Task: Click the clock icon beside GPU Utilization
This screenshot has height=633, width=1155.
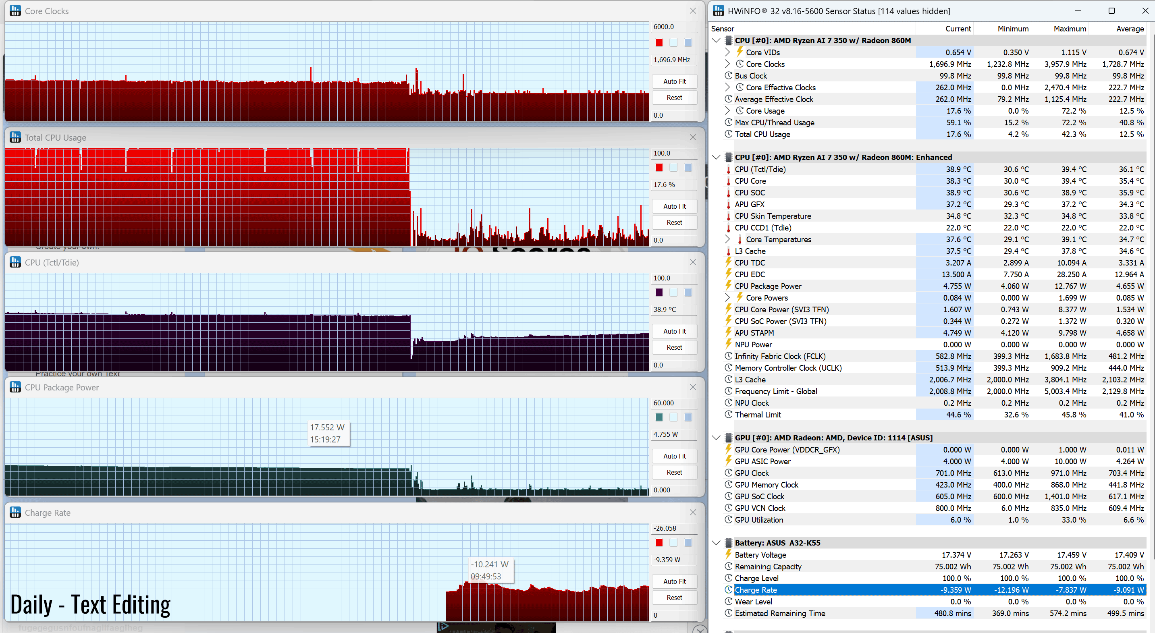Action: tap(729, 520)
